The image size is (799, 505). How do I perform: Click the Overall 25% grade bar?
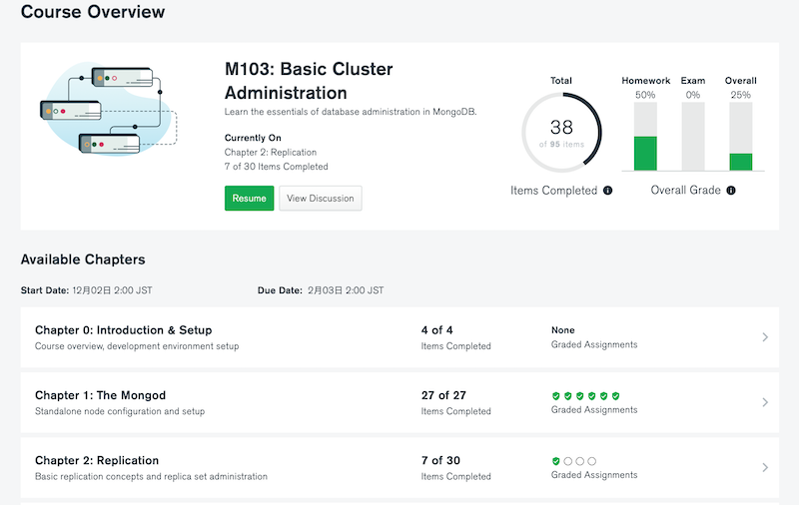(740, 137)
